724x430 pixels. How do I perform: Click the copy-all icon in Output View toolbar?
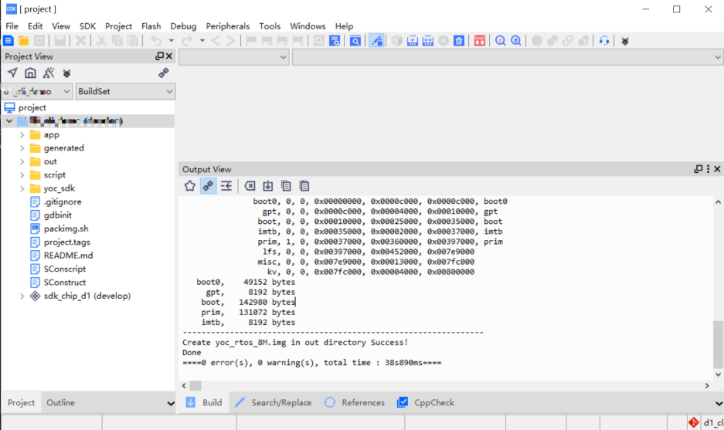pos(304,186)
